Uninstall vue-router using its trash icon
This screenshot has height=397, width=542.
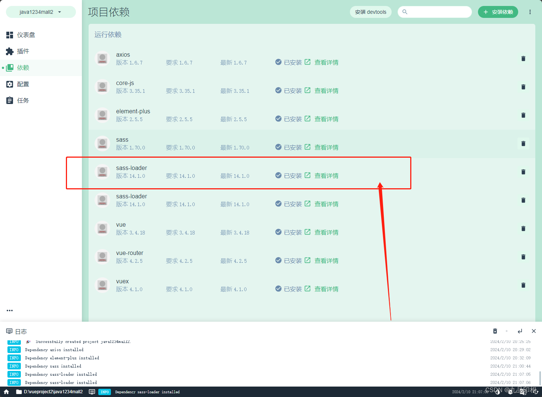[523, 257]
